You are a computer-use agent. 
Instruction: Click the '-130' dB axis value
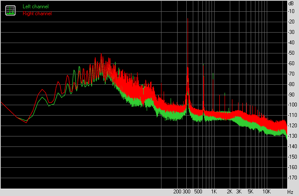(x=292, y=136)
